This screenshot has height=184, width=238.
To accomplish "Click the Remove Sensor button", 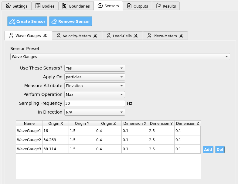I will 70,21.
